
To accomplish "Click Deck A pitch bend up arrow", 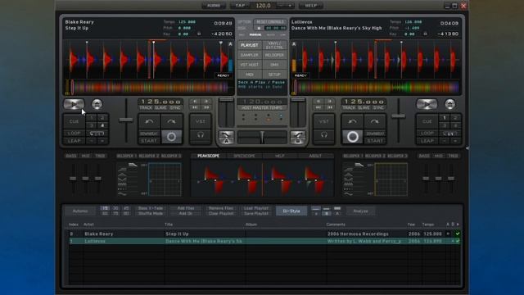I will [x=171, y=121].
